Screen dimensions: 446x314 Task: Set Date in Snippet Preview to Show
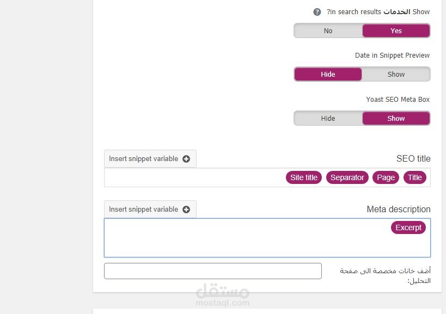tap(396, 75)
